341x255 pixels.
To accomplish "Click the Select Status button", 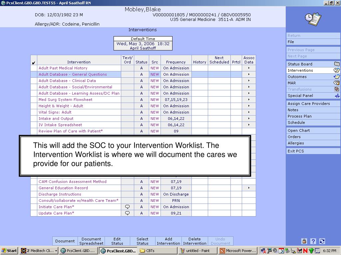I will click(143, 241).
